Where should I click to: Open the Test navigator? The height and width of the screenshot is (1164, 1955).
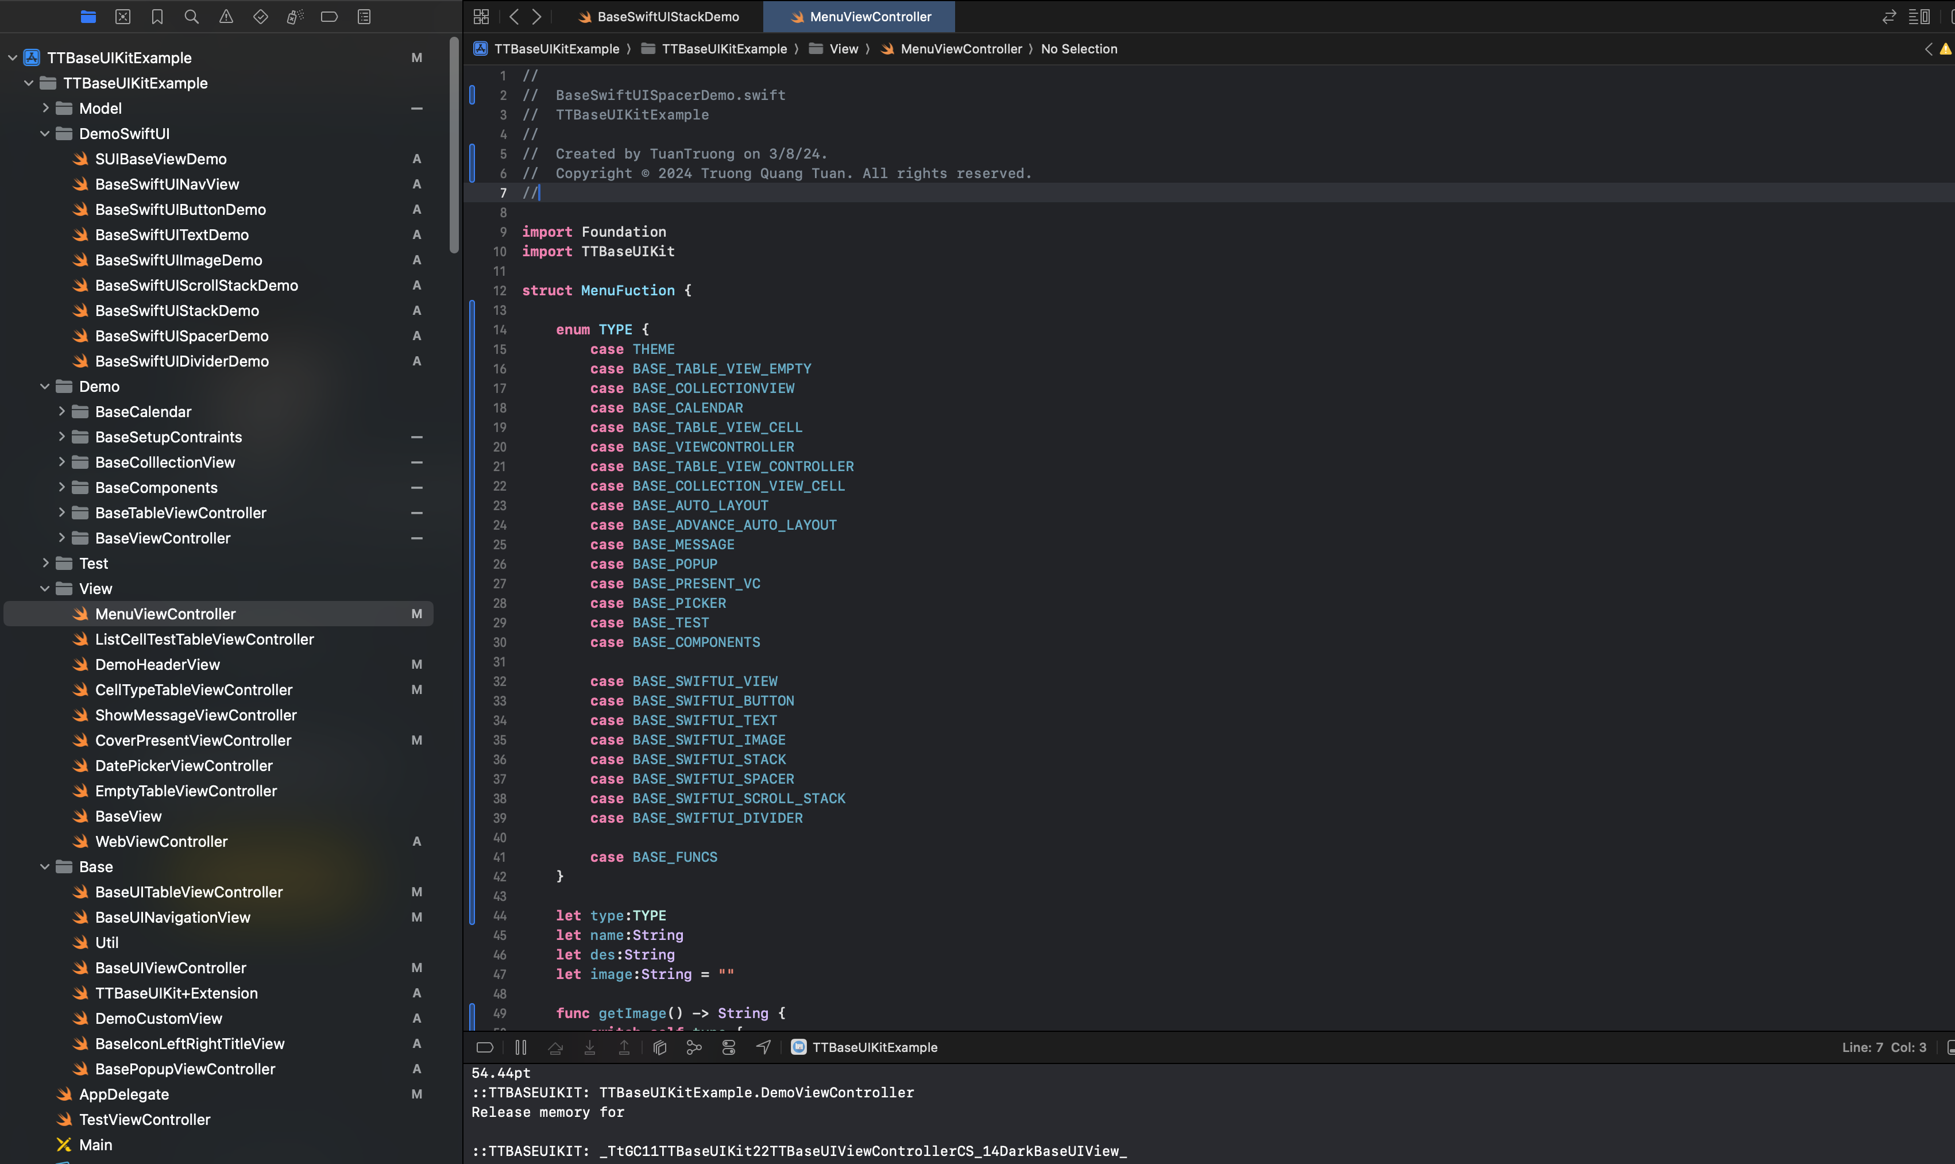(260, 17)
